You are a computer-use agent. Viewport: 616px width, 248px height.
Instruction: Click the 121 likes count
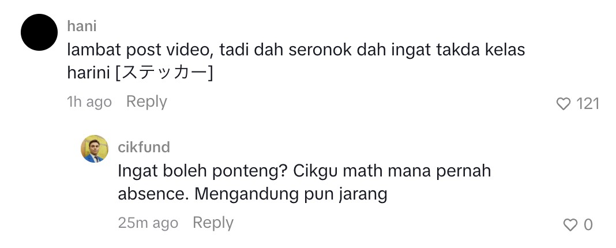point(587,104)
